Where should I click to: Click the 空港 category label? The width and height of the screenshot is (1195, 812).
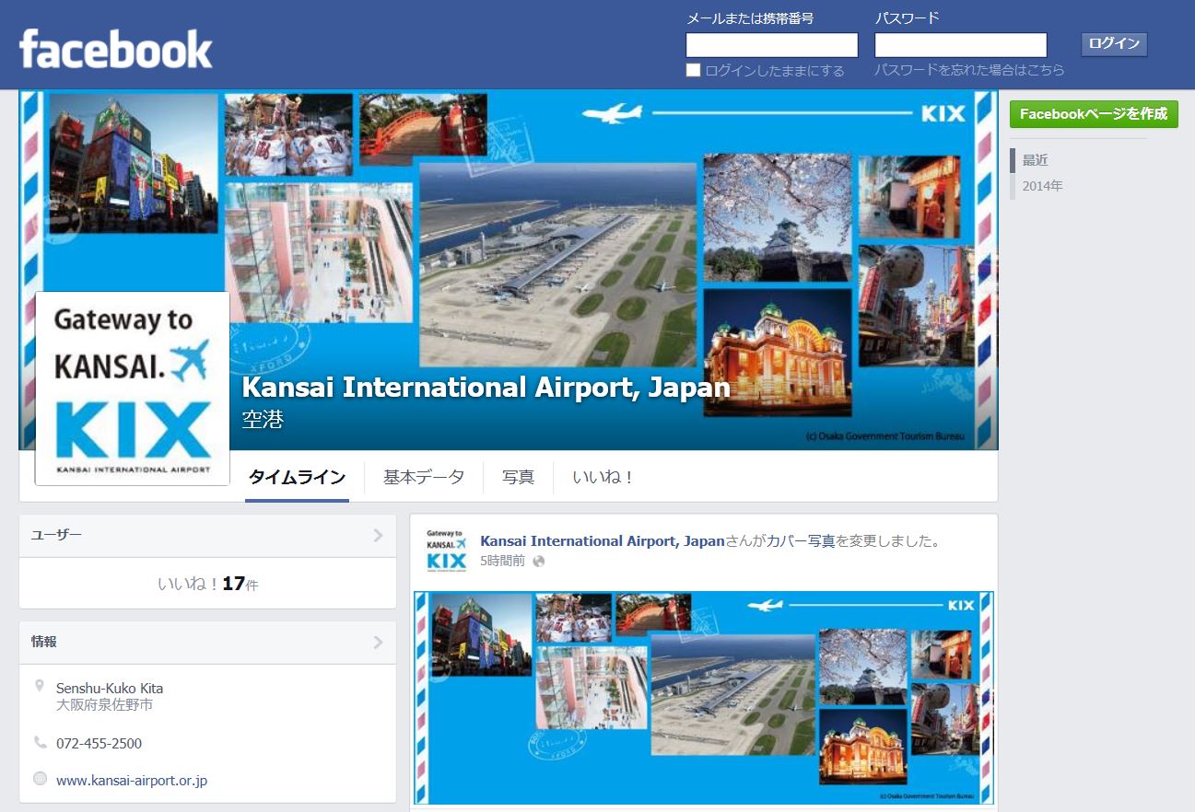pyautogui.click(x=263, y=420)
